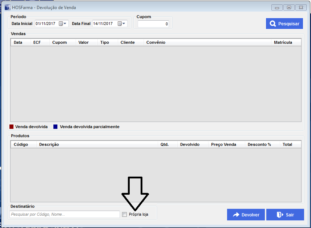This screenshot has height=228, width=311.
Task: Select the Convênio column header
Action: click(x=156, y=42)
